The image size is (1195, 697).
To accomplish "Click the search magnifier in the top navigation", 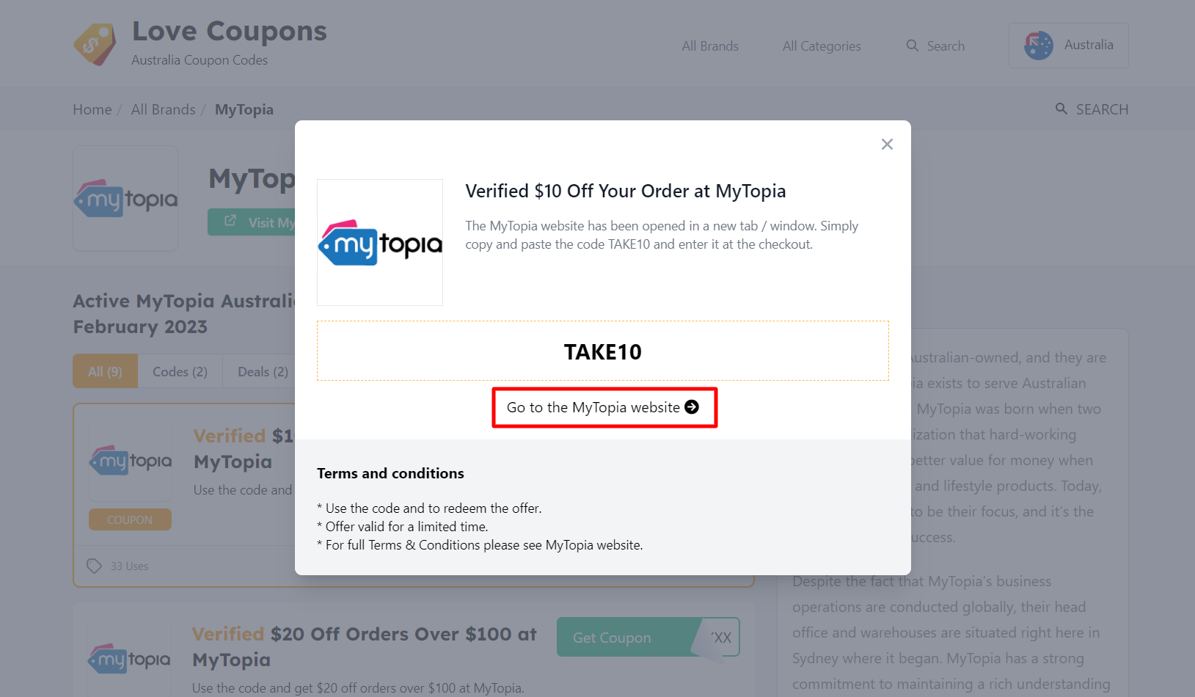I will 912,45.
